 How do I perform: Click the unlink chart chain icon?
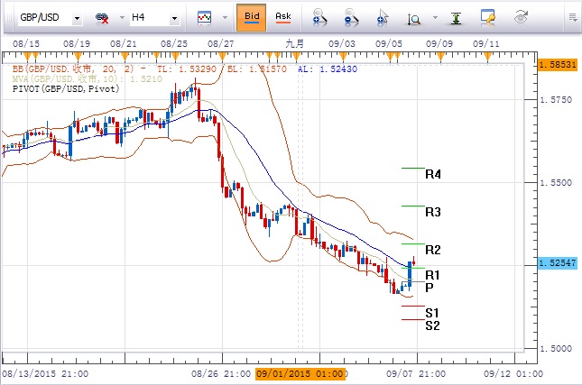pos(102,18)
